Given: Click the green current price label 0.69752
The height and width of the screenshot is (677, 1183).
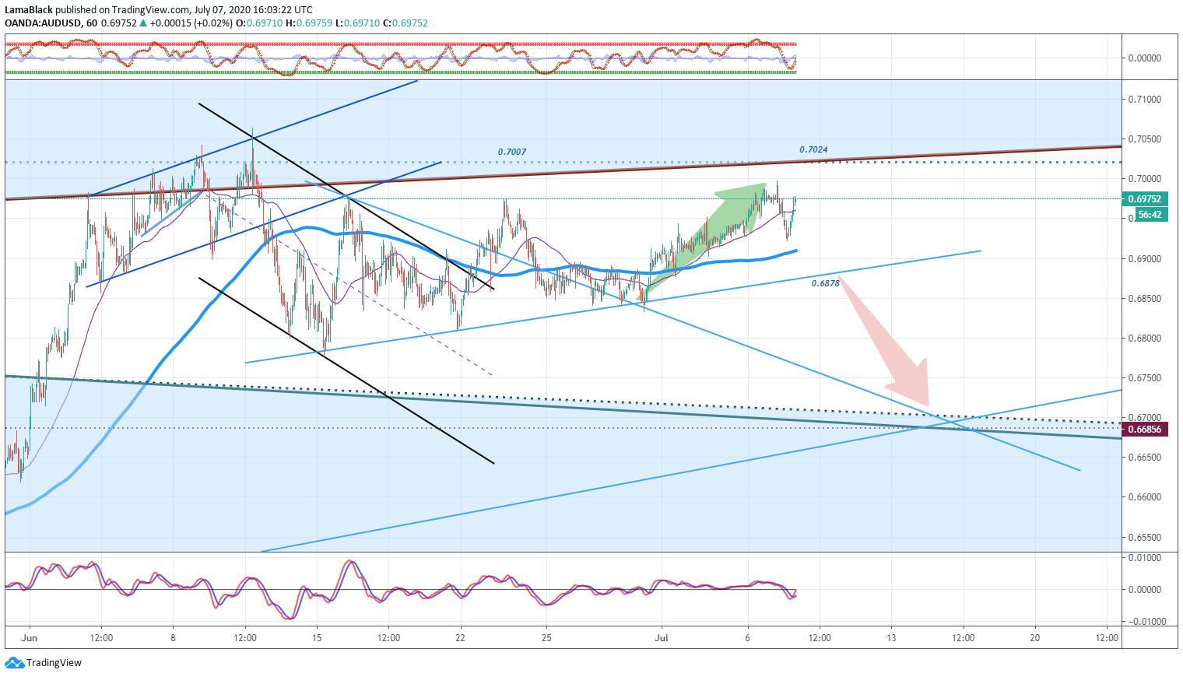Looking at the screenshot, I should coord(1145,199).
